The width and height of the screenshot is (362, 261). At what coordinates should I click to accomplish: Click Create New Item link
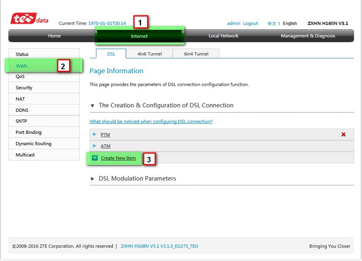pos(118,158)
